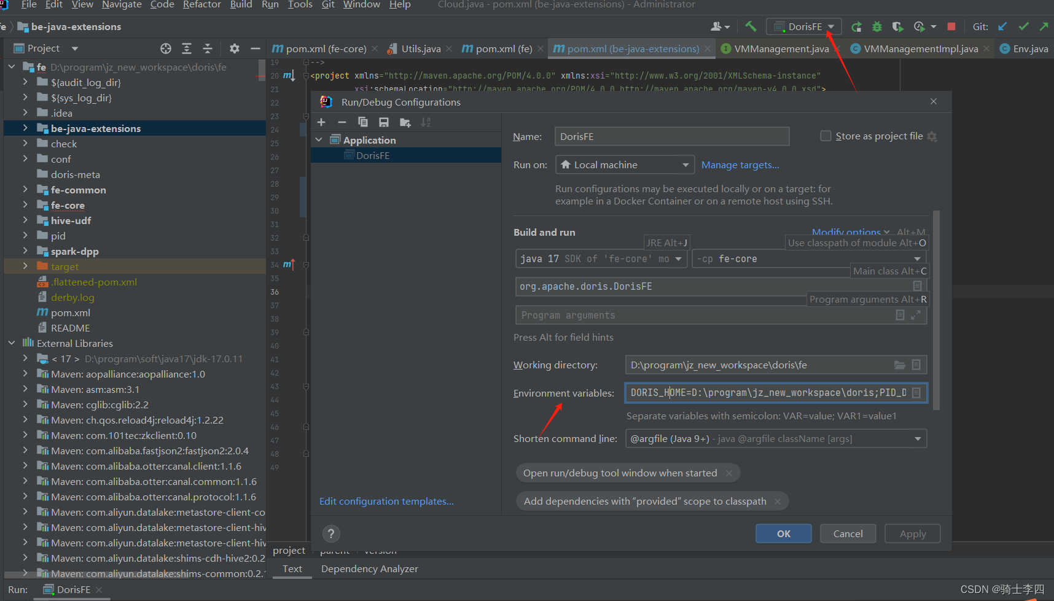Click the Git Update Project arrow icon

[1002, 26]
